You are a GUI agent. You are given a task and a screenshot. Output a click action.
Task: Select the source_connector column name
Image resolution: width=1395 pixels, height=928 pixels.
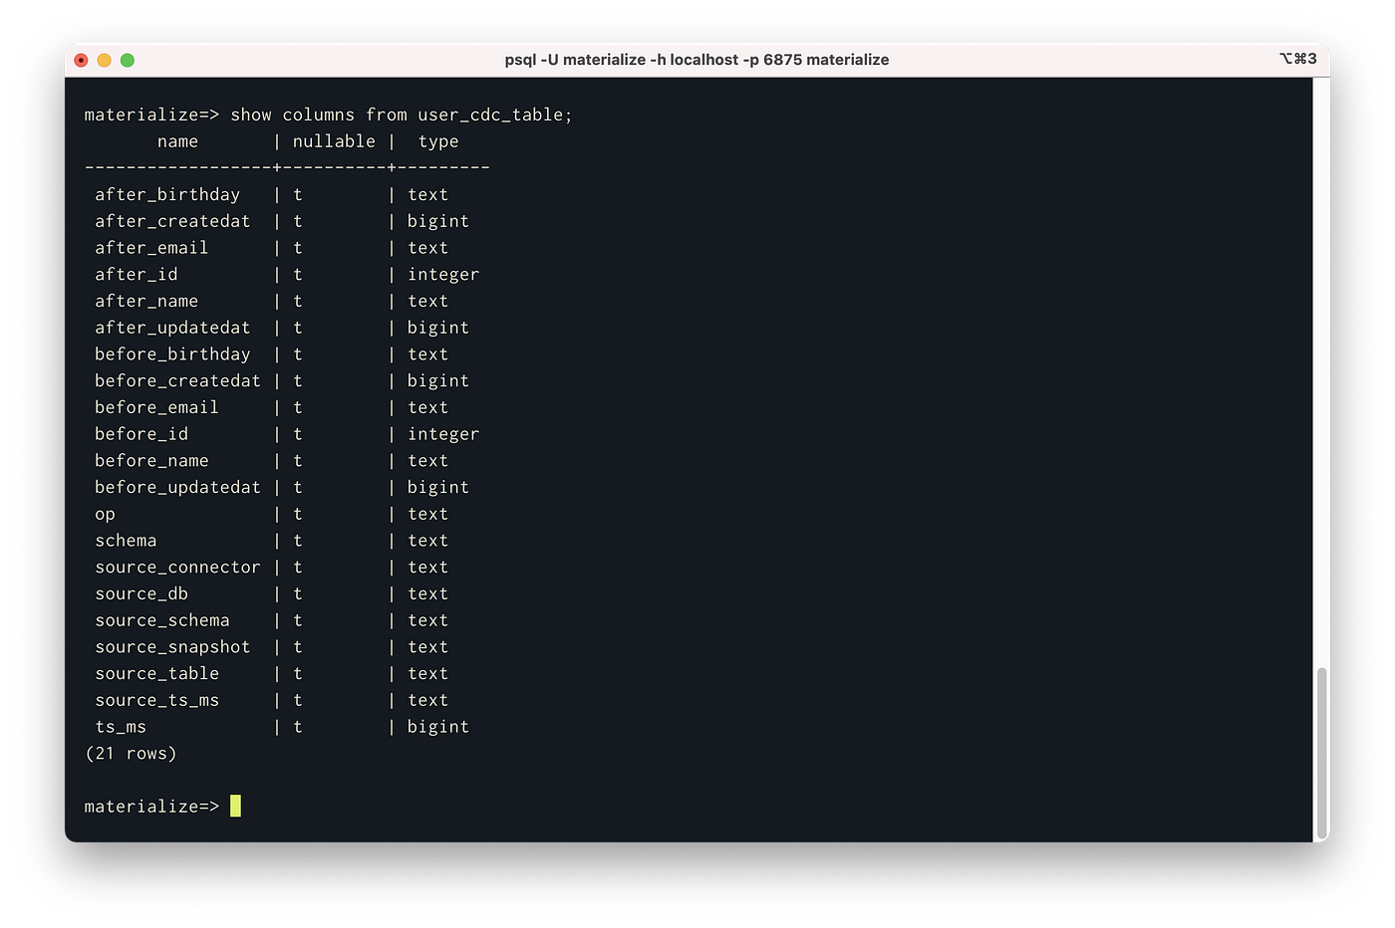[177, 568]
